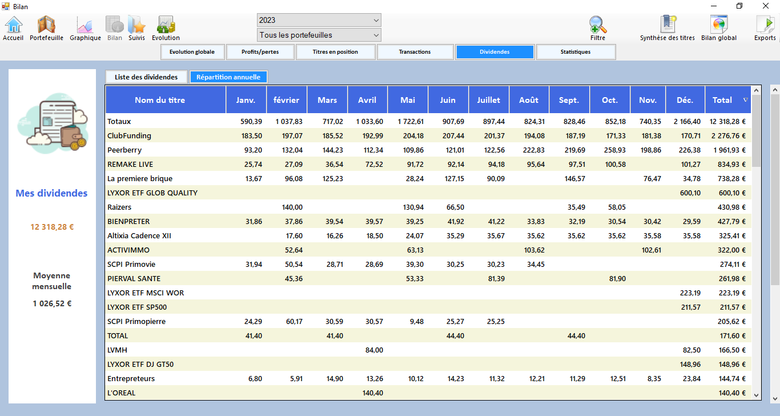Sort by Mars column header
Image resolution: width=780 pixels, height=416 pixels.
327,100
